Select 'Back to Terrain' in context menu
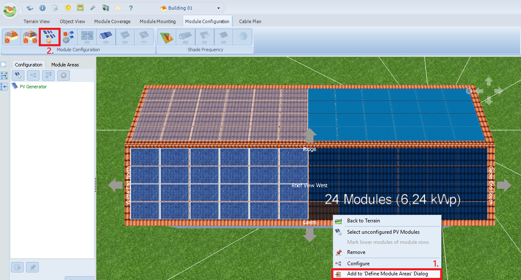 click(x=363, y=221)
